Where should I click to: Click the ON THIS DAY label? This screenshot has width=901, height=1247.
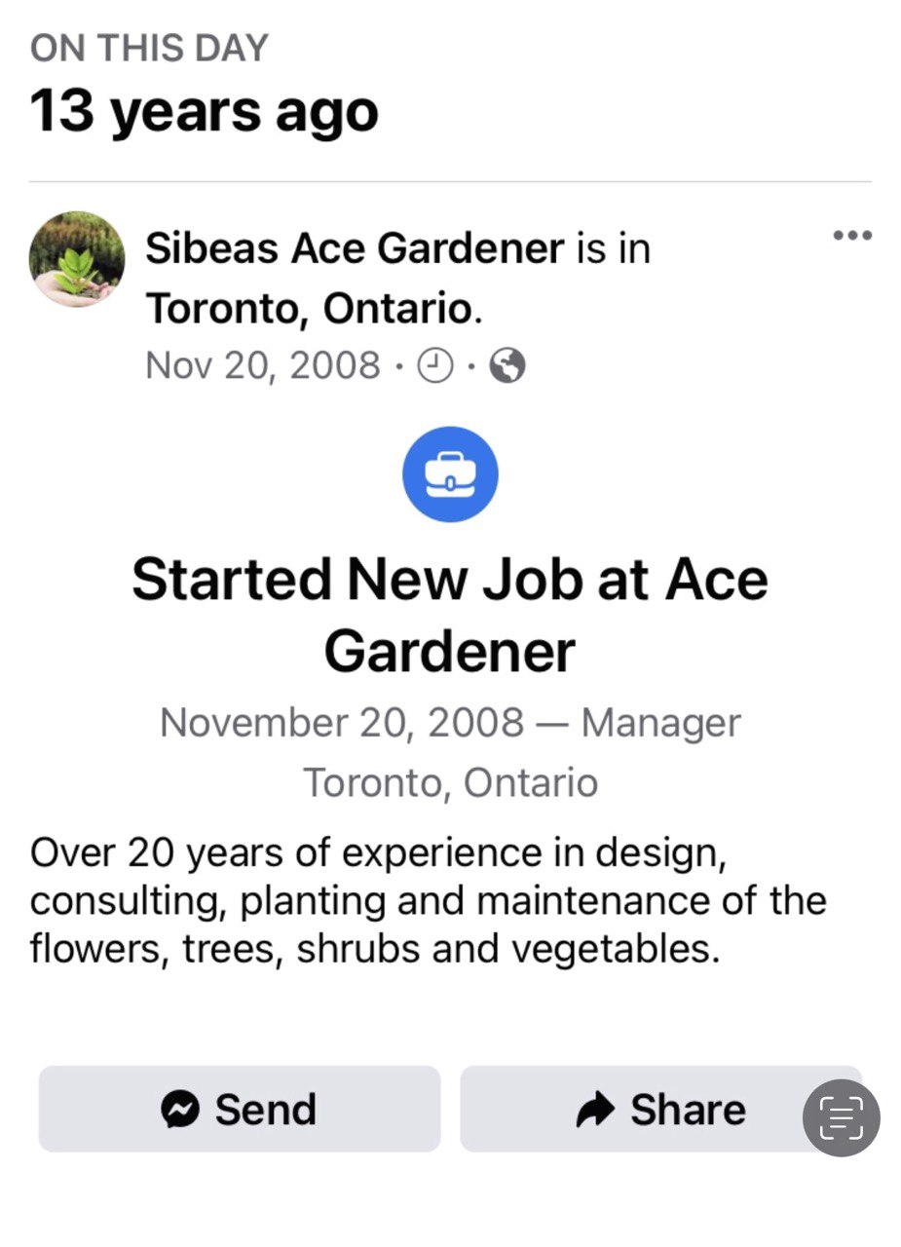pyautogui.click(x=149, y=48)
